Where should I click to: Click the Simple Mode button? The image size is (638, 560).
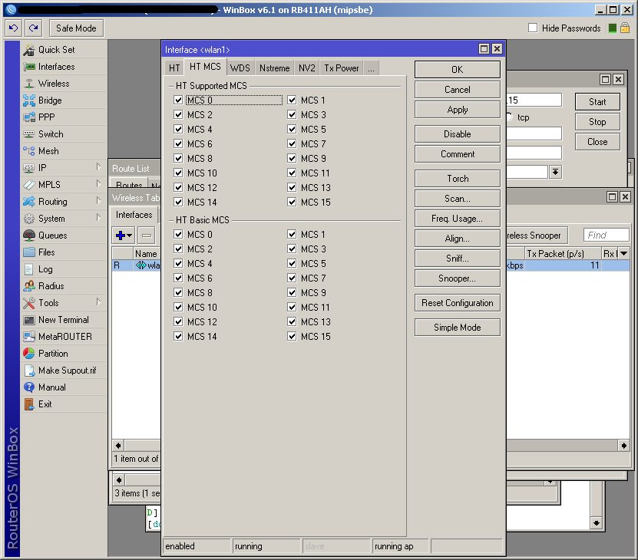pyautogui.click(x=458, y=328)
